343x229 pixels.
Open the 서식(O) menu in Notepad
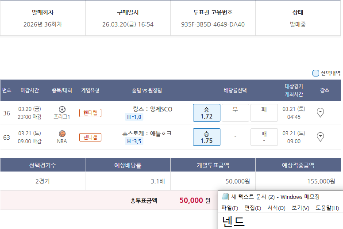276,208
